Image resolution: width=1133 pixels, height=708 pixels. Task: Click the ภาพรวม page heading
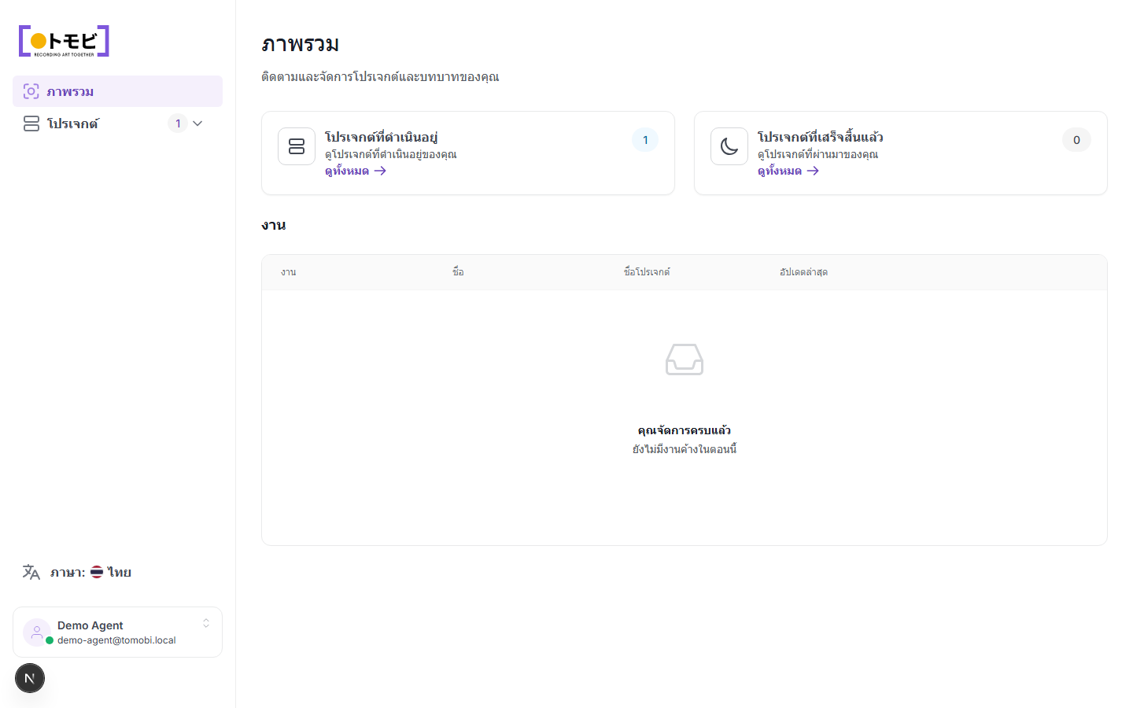pos(300,44)
